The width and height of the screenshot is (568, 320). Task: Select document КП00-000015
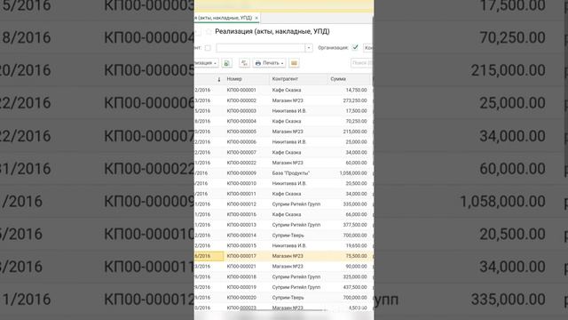coord(241,245)
